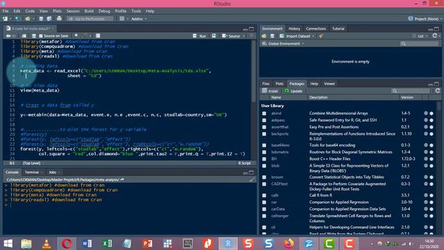Open the Build menu
The image size is (444, 250).
click(89, 11)
